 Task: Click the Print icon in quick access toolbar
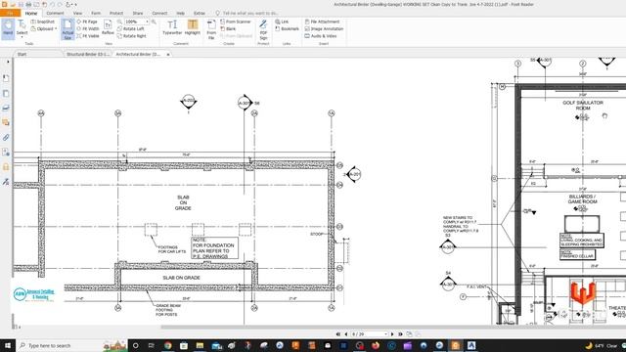coord(28,4)
